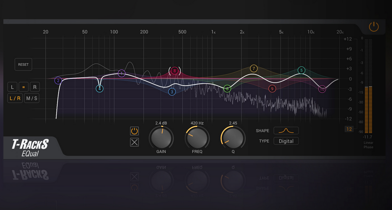Select green EQ band node 6
This screenshot has width=392, height=210.
click(x=227, y=89)
